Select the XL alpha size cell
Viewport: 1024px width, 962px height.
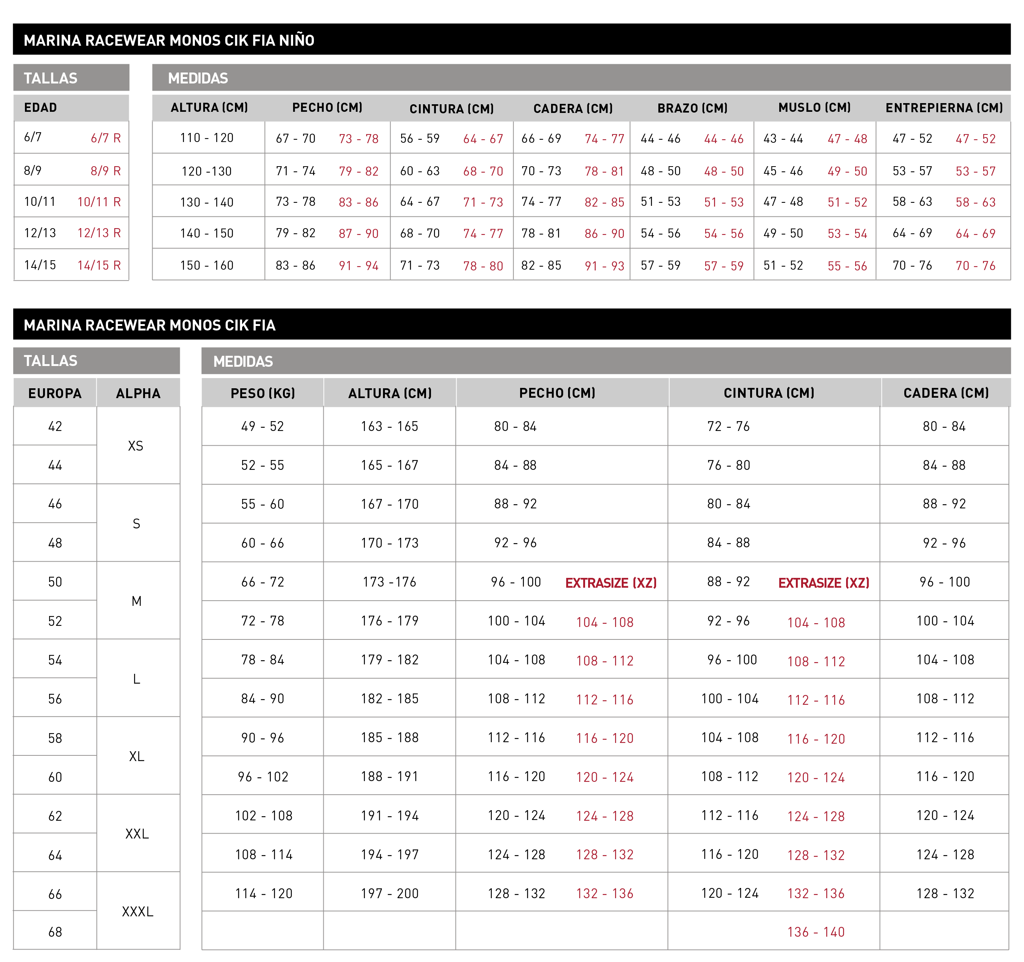(136, 757)
